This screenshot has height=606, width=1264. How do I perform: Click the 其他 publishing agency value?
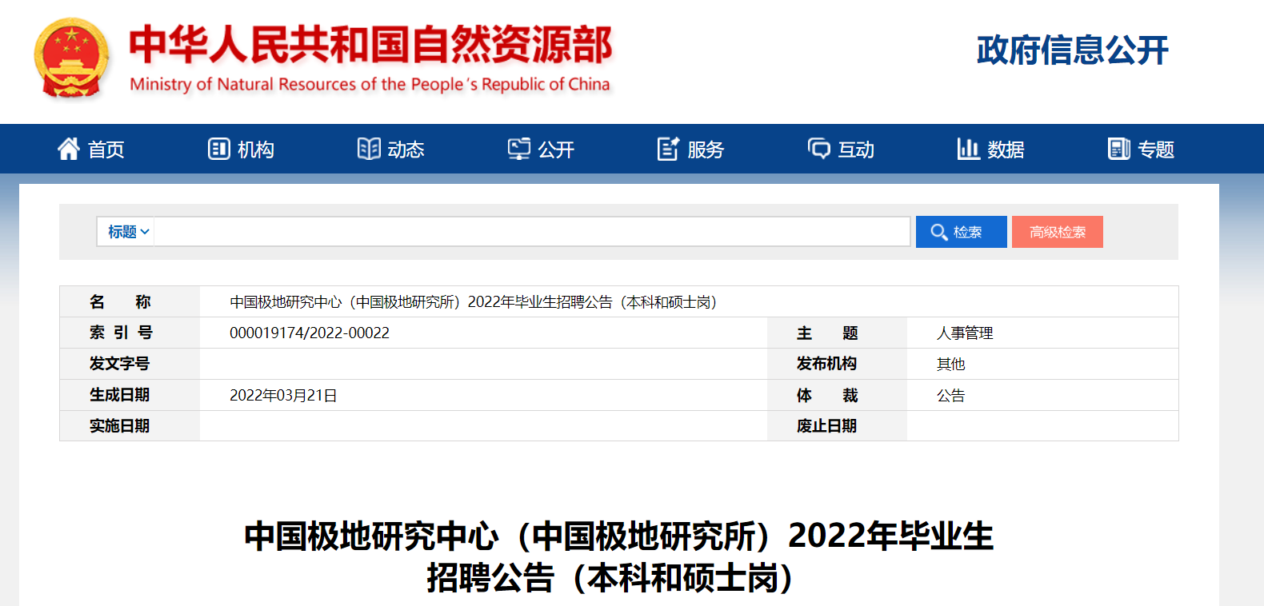pyautogui.click(x=951, y=364)
